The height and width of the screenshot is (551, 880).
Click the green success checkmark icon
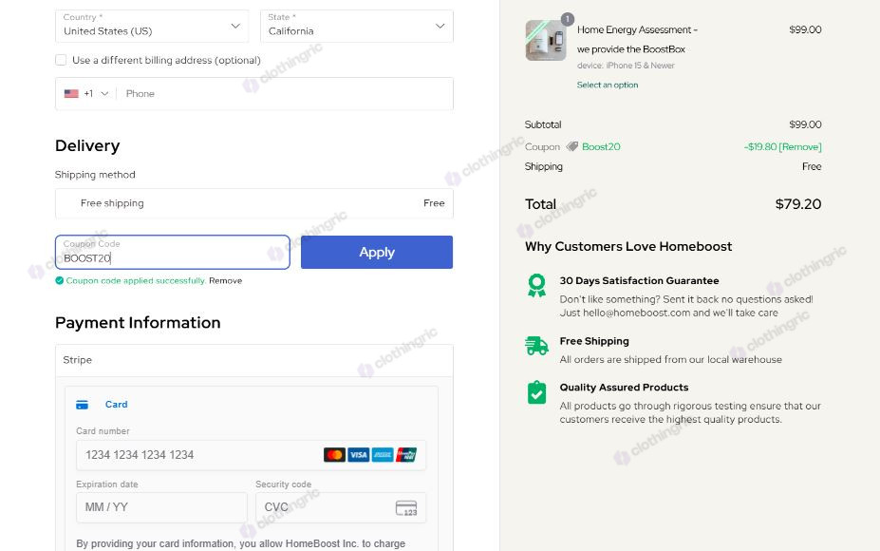coord(60,281)
